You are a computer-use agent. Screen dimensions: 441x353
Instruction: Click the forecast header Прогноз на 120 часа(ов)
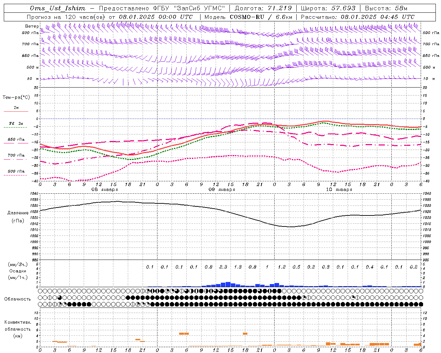click(x=66, y=17)
